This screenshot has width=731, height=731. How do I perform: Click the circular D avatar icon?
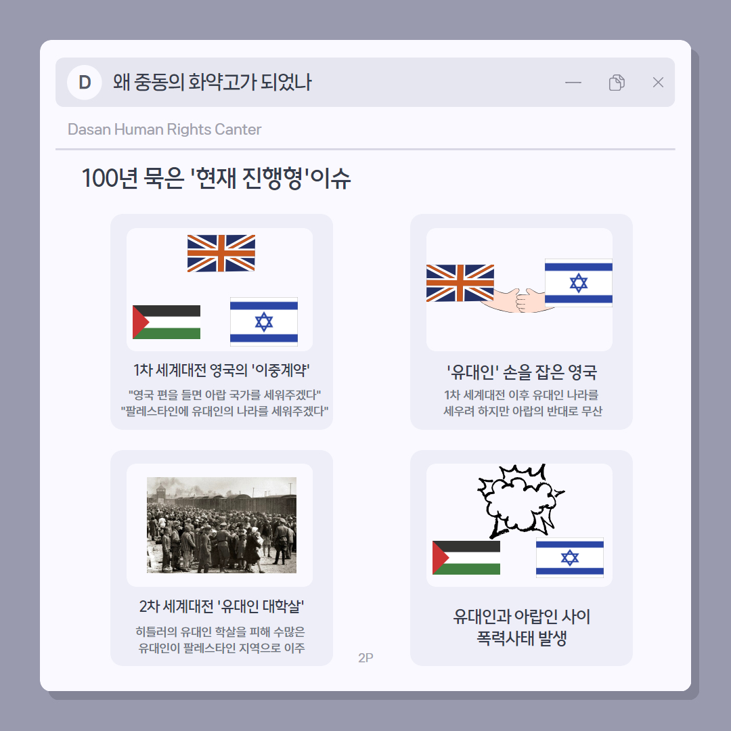coord(85,83)
